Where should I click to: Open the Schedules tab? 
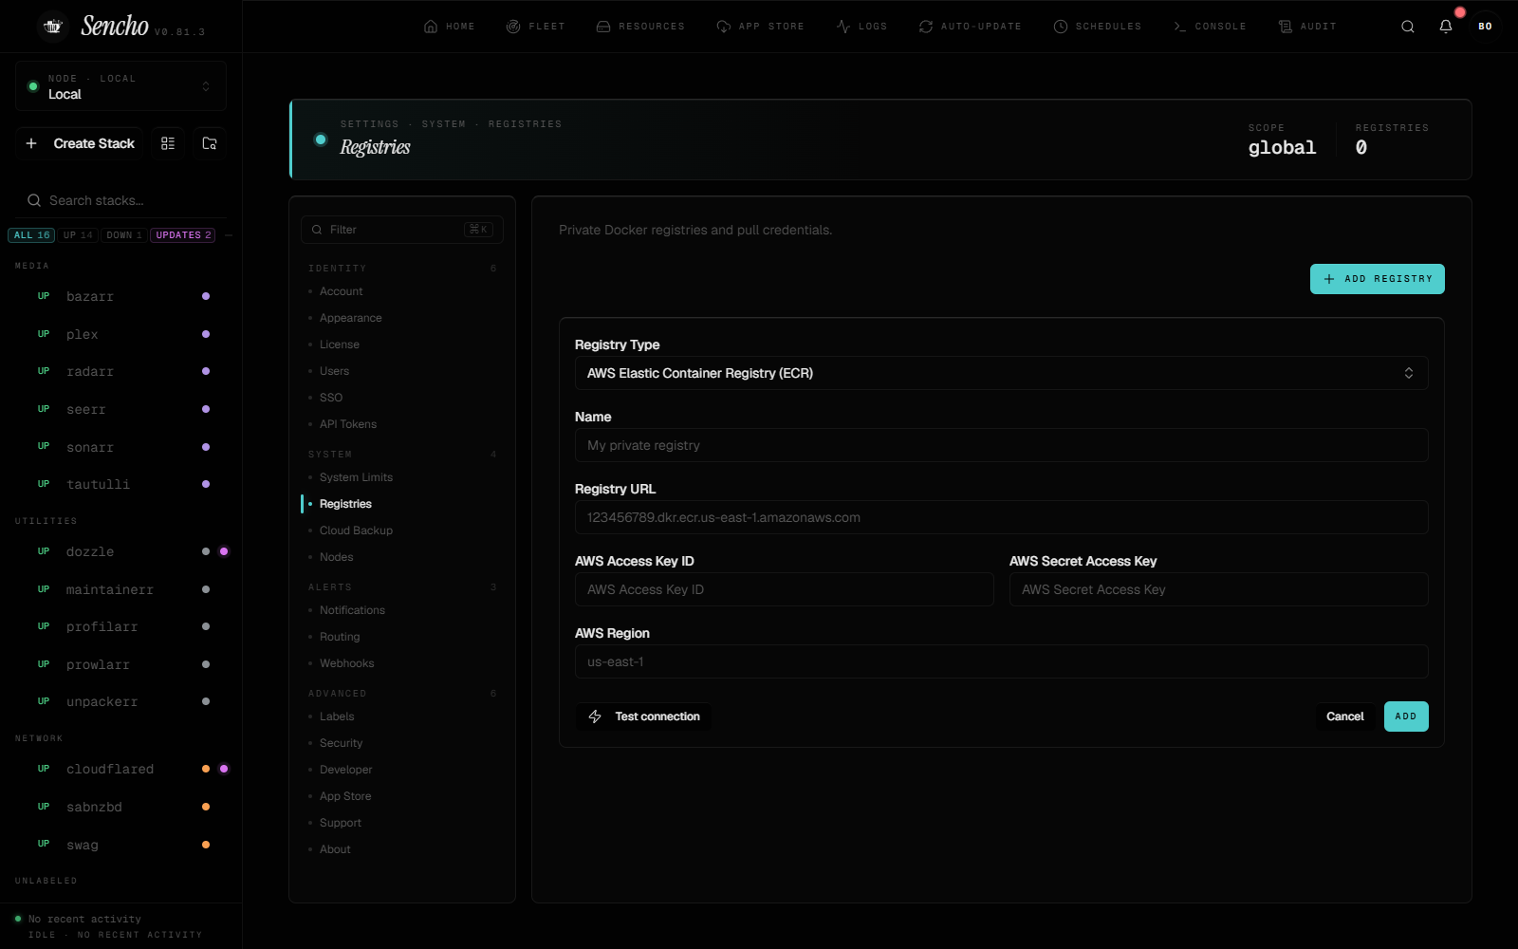coord(1098,27)
